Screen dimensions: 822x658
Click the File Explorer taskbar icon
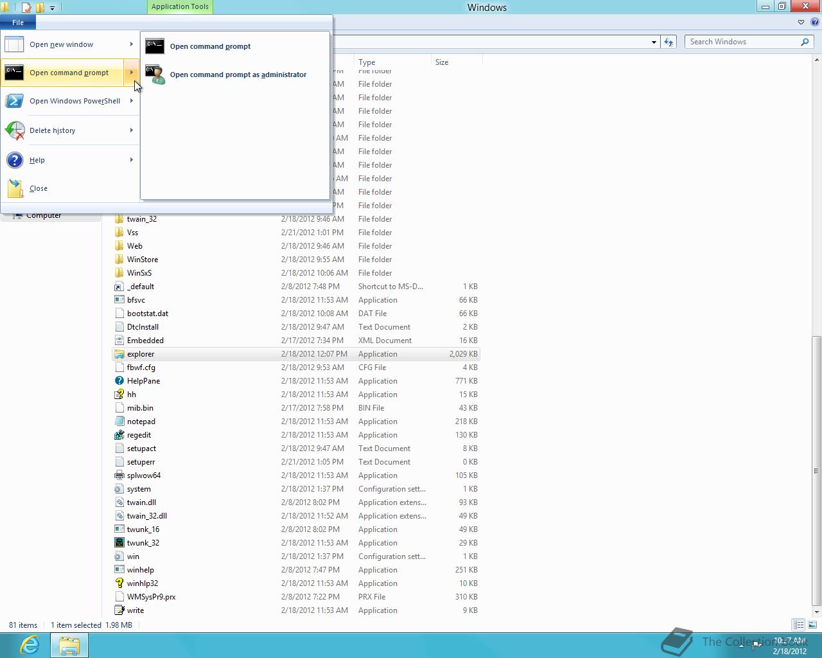click(69, 645)
